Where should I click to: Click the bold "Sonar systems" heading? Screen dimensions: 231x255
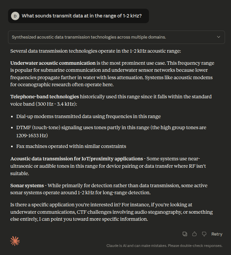27,186
